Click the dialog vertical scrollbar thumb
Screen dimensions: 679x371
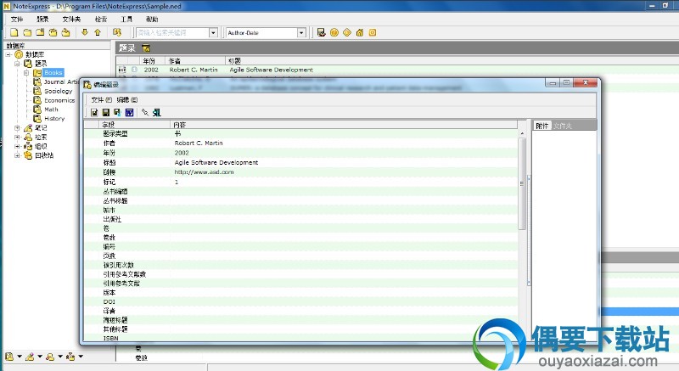pos(522,183)
